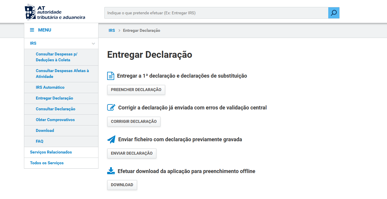The image size is (387, 199).
Task: Click the document icon beside Entregar 1ª declaração
Action: click(x=111, y=76)
